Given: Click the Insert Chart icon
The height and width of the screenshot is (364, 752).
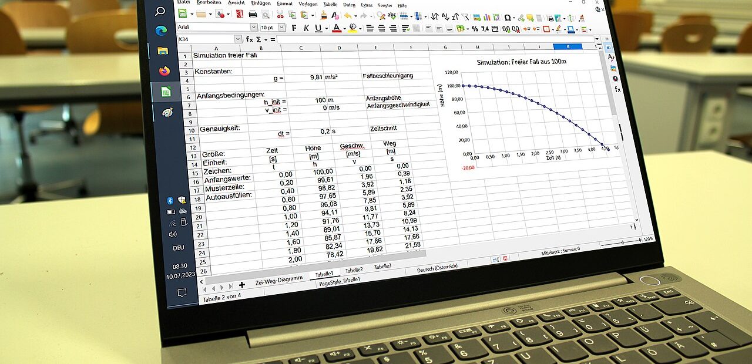Looking at the screenshot, I should (487, 17).
